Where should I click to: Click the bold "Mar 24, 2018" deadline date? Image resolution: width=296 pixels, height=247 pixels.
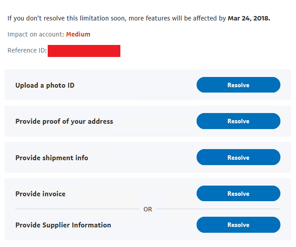click(248, 19)
